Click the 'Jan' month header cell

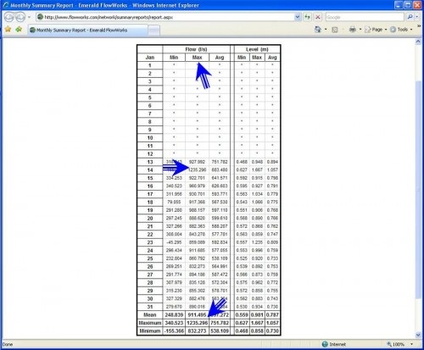coord(150,58)
